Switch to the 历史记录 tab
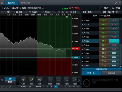 tap(112, 73)
